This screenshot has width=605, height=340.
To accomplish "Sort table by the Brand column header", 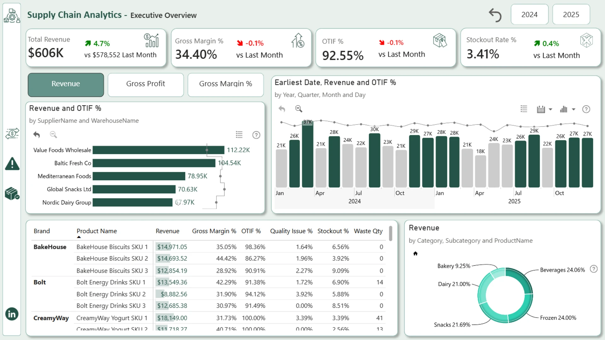I will [x=42, y=231].
